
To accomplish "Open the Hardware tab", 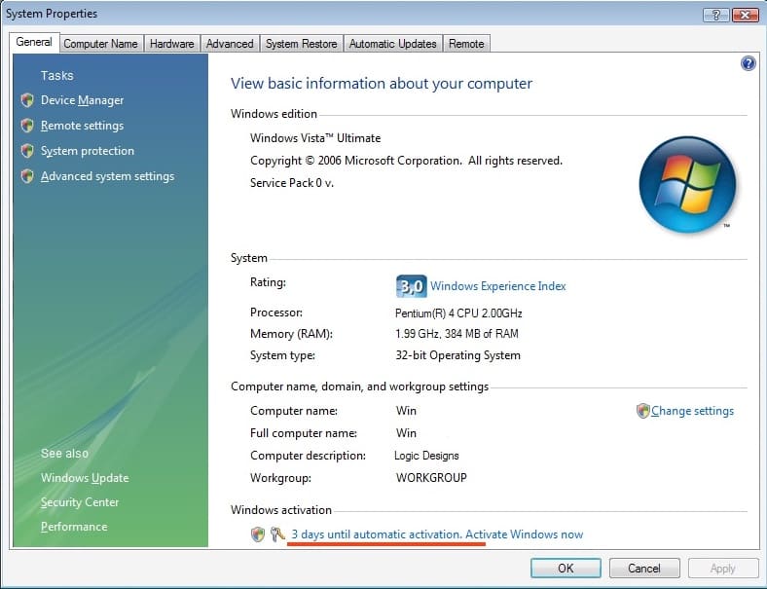I will (171, 44).
